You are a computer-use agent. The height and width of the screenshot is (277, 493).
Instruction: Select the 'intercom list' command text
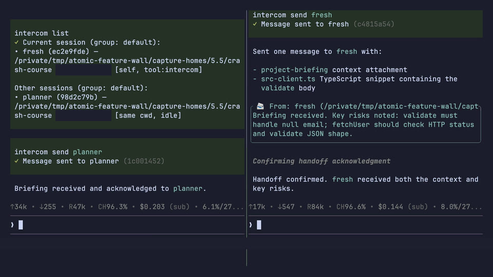point(42,33)
